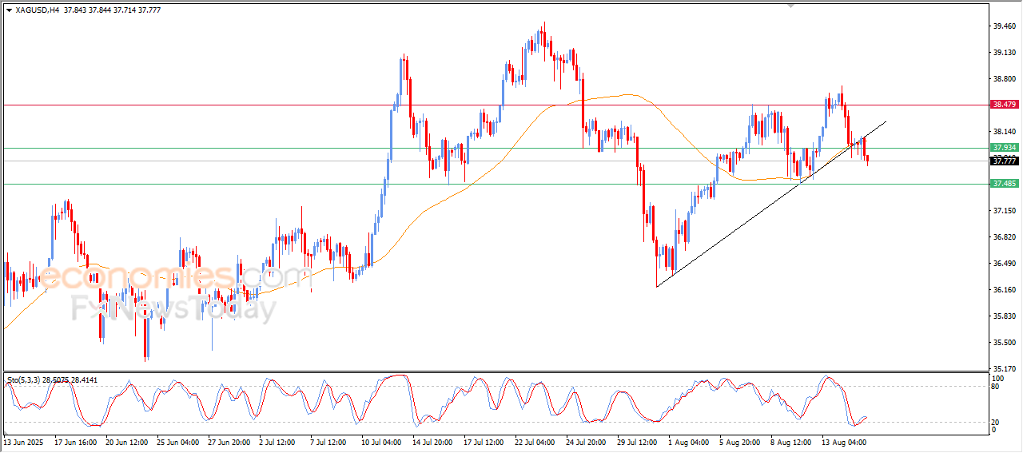The image size is (1023, 453).
Task: Click the 36.160 price axis value
Action: (1005, 290)
